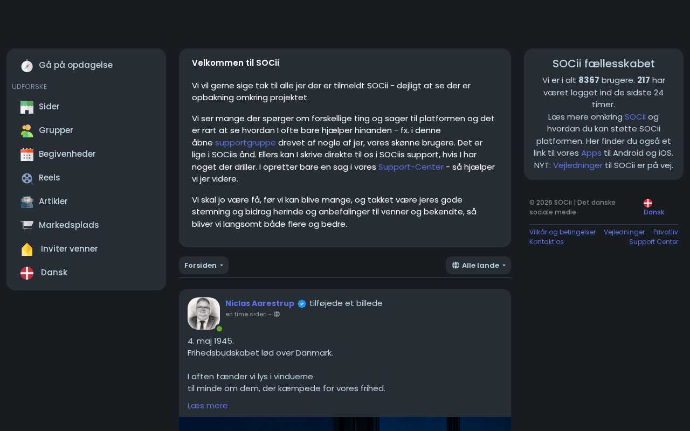
Task: Click the Sider pages icon
Action: [27, 107]
